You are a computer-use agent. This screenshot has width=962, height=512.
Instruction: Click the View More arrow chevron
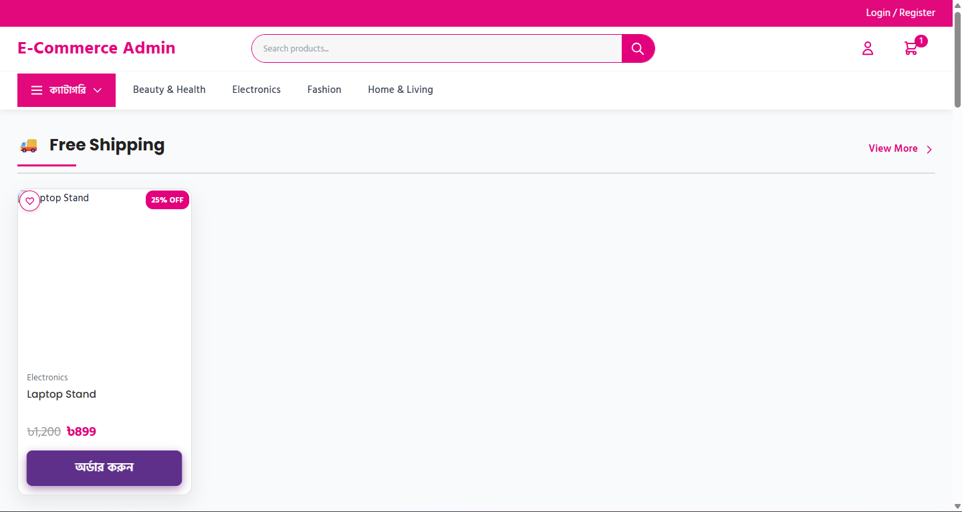(x=929, y=149)
